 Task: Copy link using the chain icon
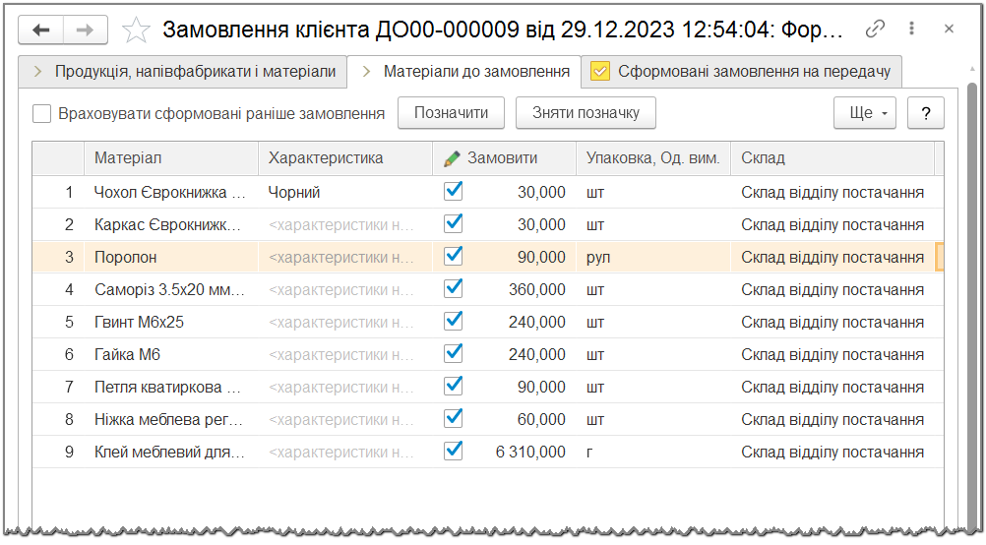[x=875, y=30]
